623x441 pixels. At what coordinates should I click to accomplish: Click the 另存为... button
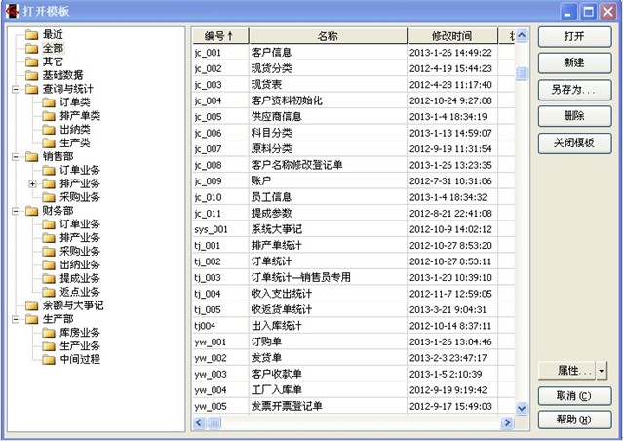pos(574,90)
